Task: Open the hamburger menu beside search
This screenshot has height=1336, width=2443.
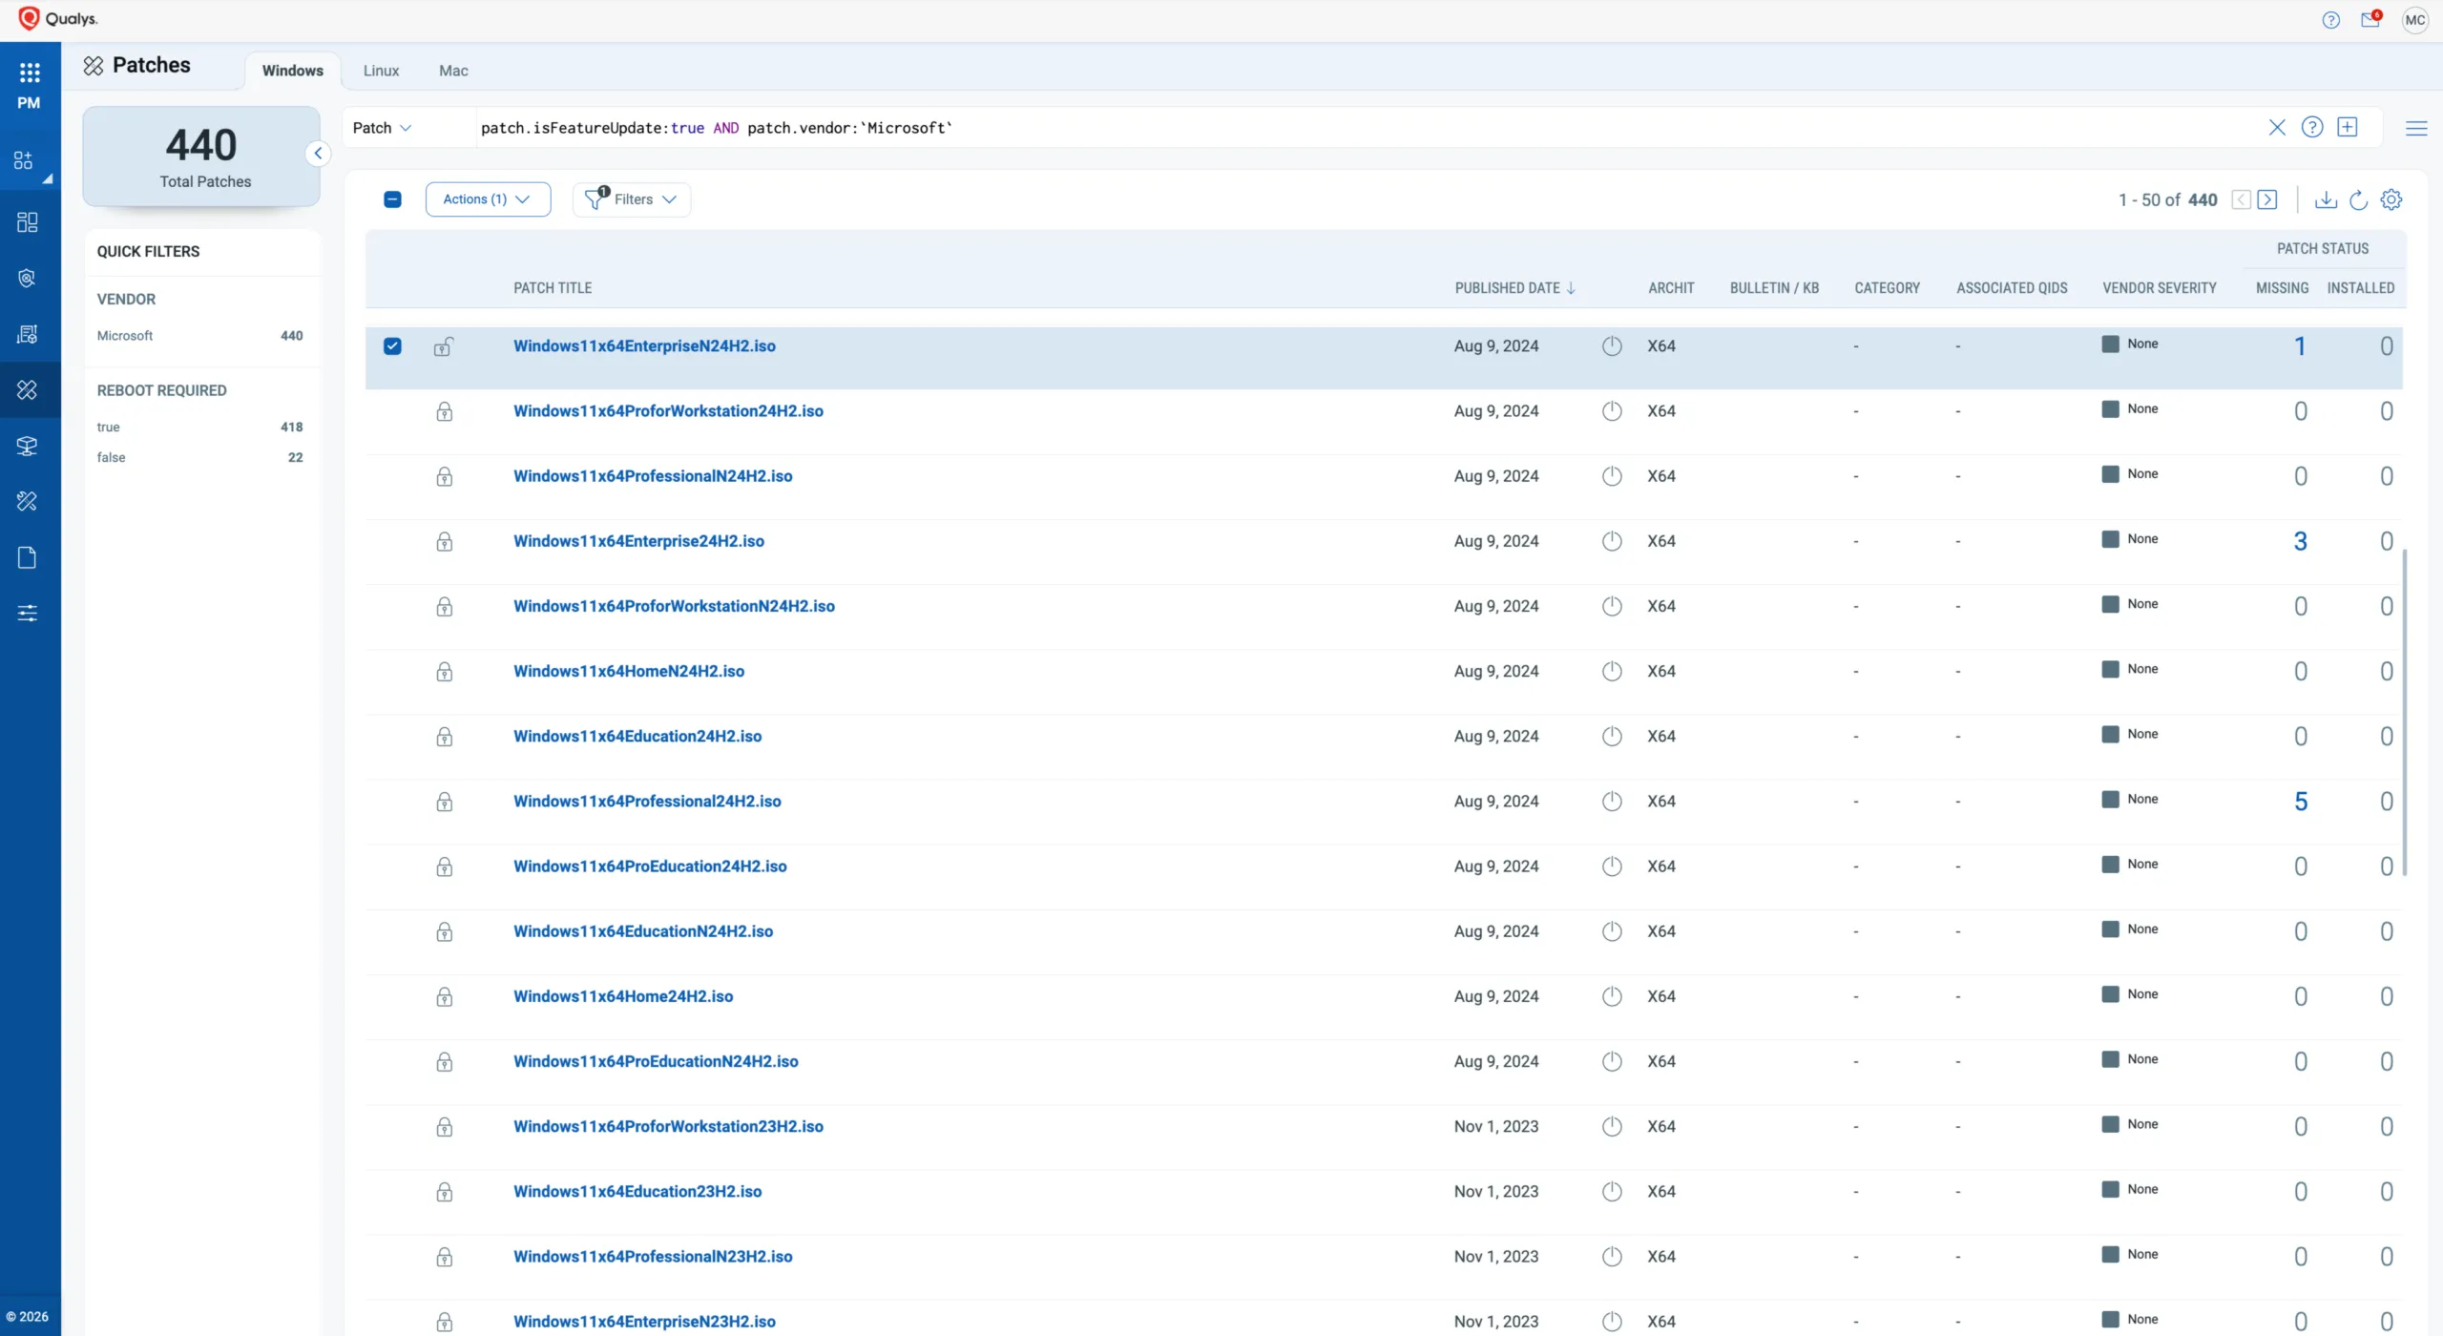Action: click(x=2416, y=128)
